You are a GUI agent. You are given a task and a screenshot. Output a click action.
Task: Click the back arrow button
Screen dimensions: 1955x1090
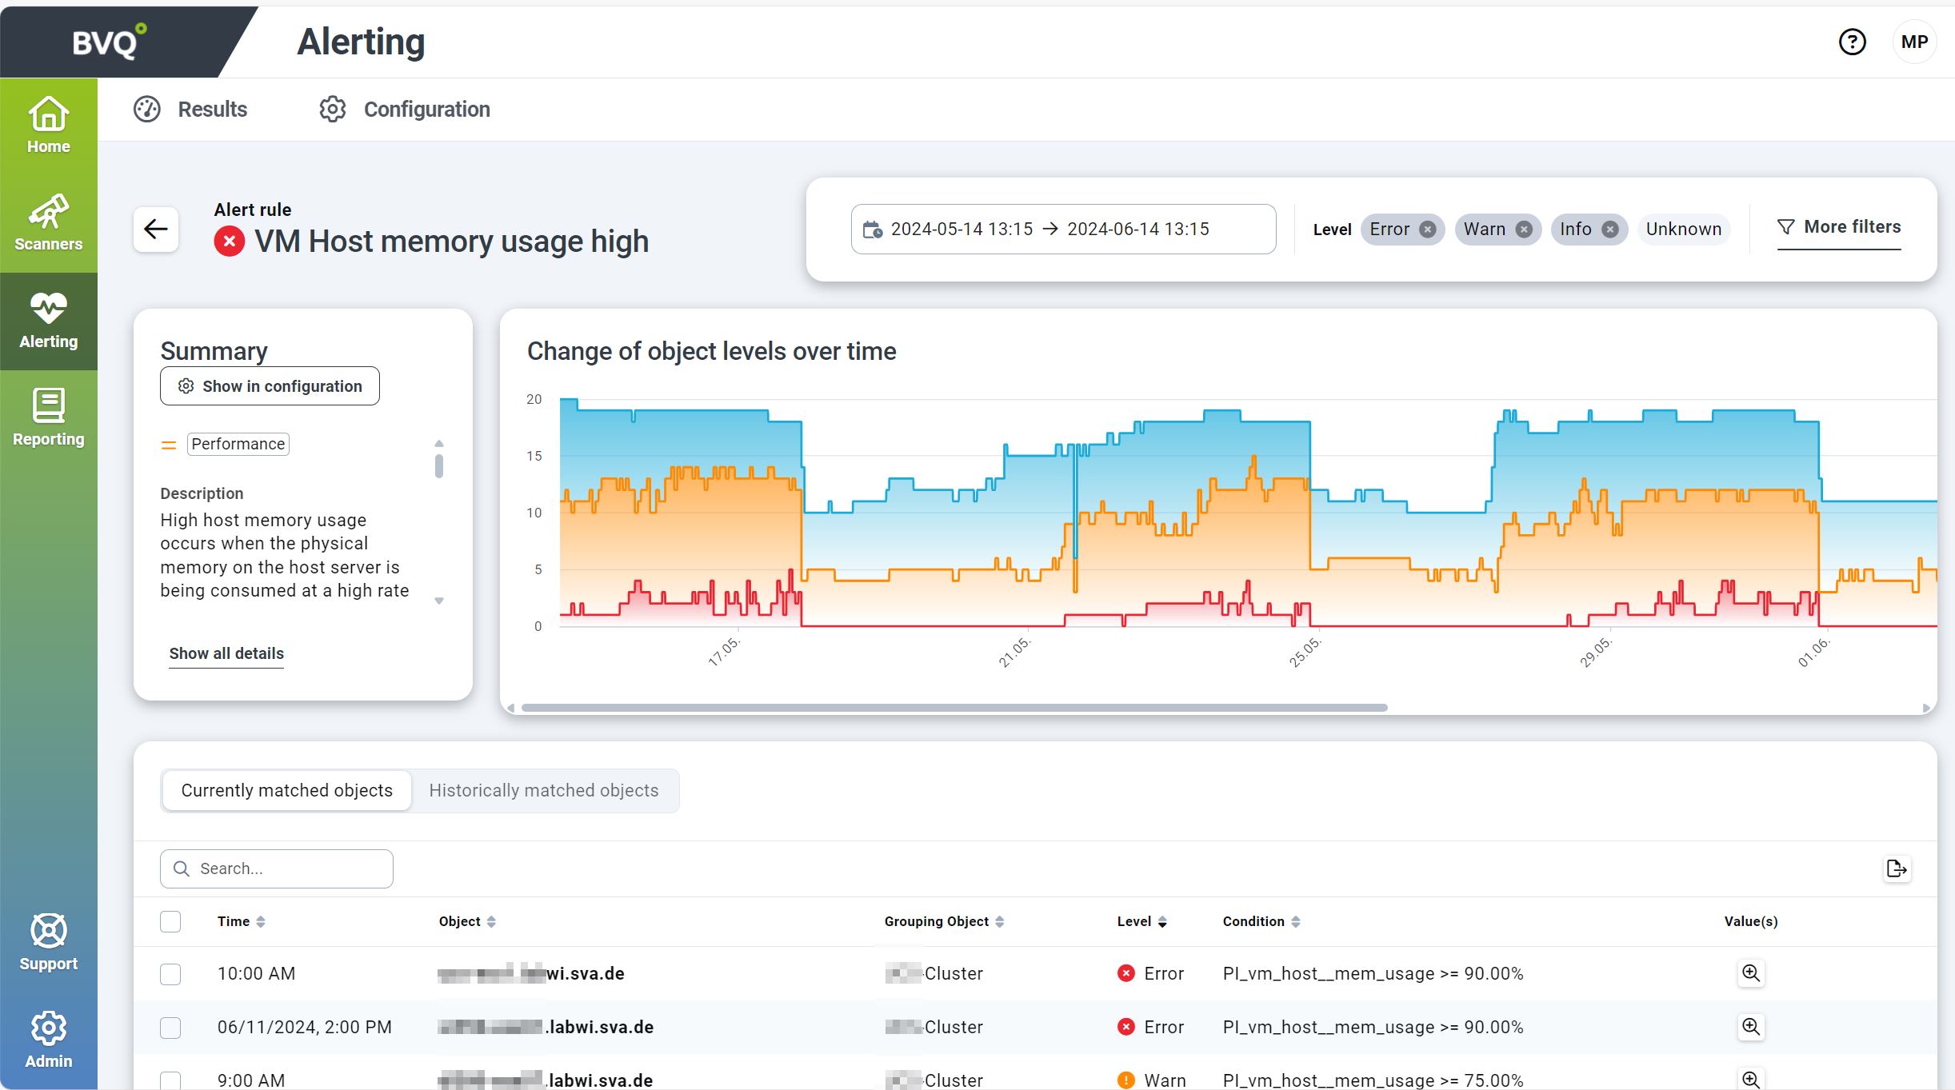point(156,230)
